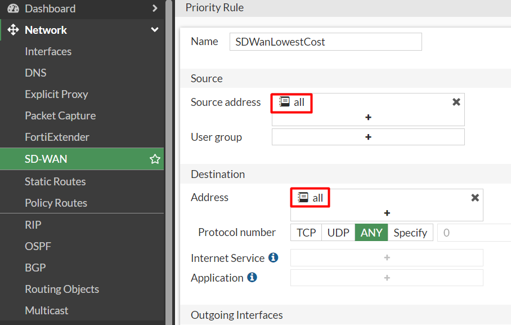This screenshot has width=511, height=325.
Task: Remove destination address with the X icon
Action: click(x=475, y=198)
